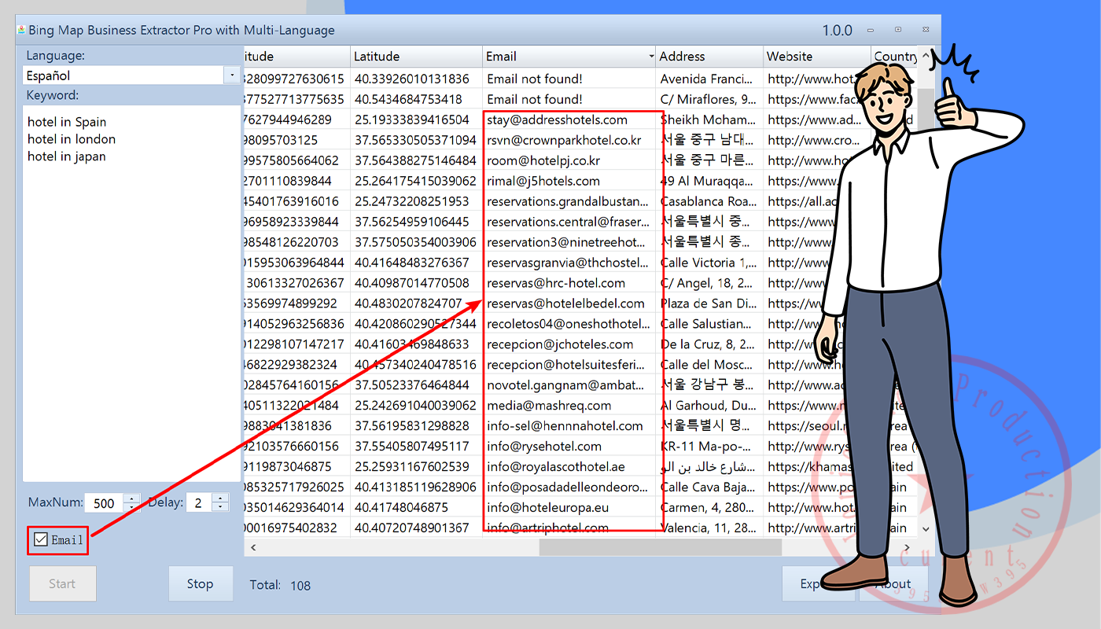1101x629 pixels.
Task: Click the Keyword line 'hotel in london'
Action: [x=72, y=139]
